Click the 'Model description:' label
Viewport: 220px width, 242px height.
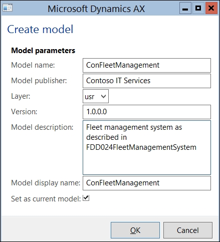pyautogui.click(x=42, y=127)
